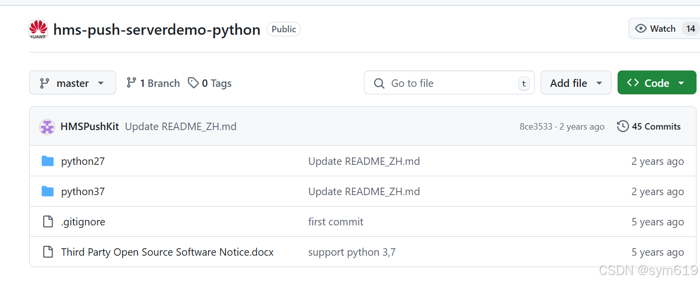
Task: Open python27 commit message Update README_ZH.md
Action: [x=364, y=161]
